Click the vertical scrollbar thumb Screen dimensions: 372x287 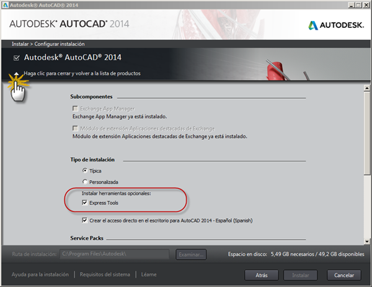[x=367, y=133]
